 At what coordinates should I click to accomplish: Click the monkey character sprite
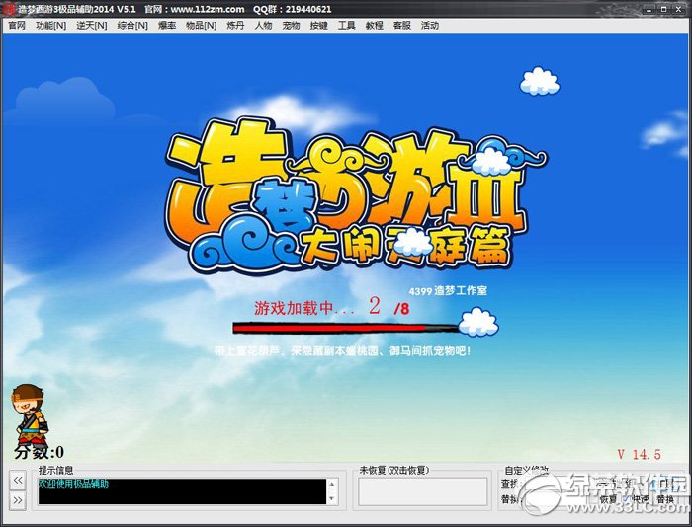tap(31, 414)
